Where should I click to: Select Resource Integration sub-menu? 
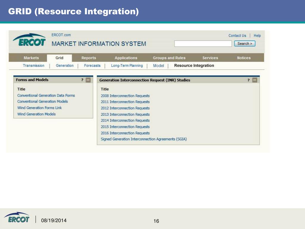click(194, 66)
